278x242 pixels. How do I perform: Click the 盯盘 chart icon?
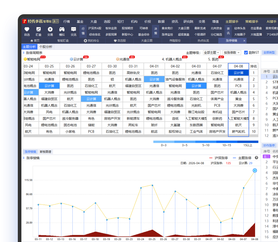tap(39, 29)
